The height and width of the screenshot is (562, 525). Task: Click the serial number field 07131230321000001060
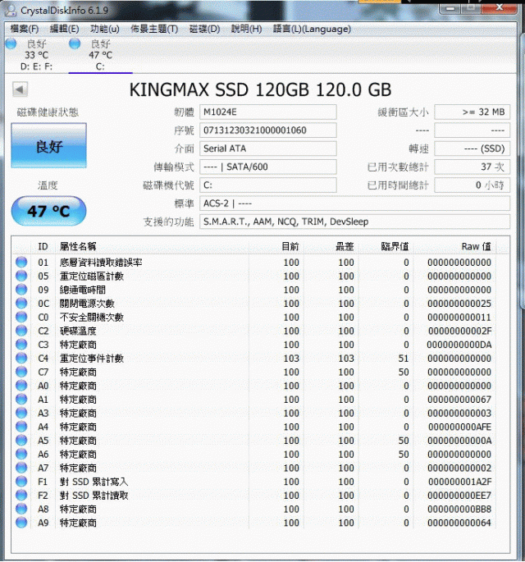(268, 130)
